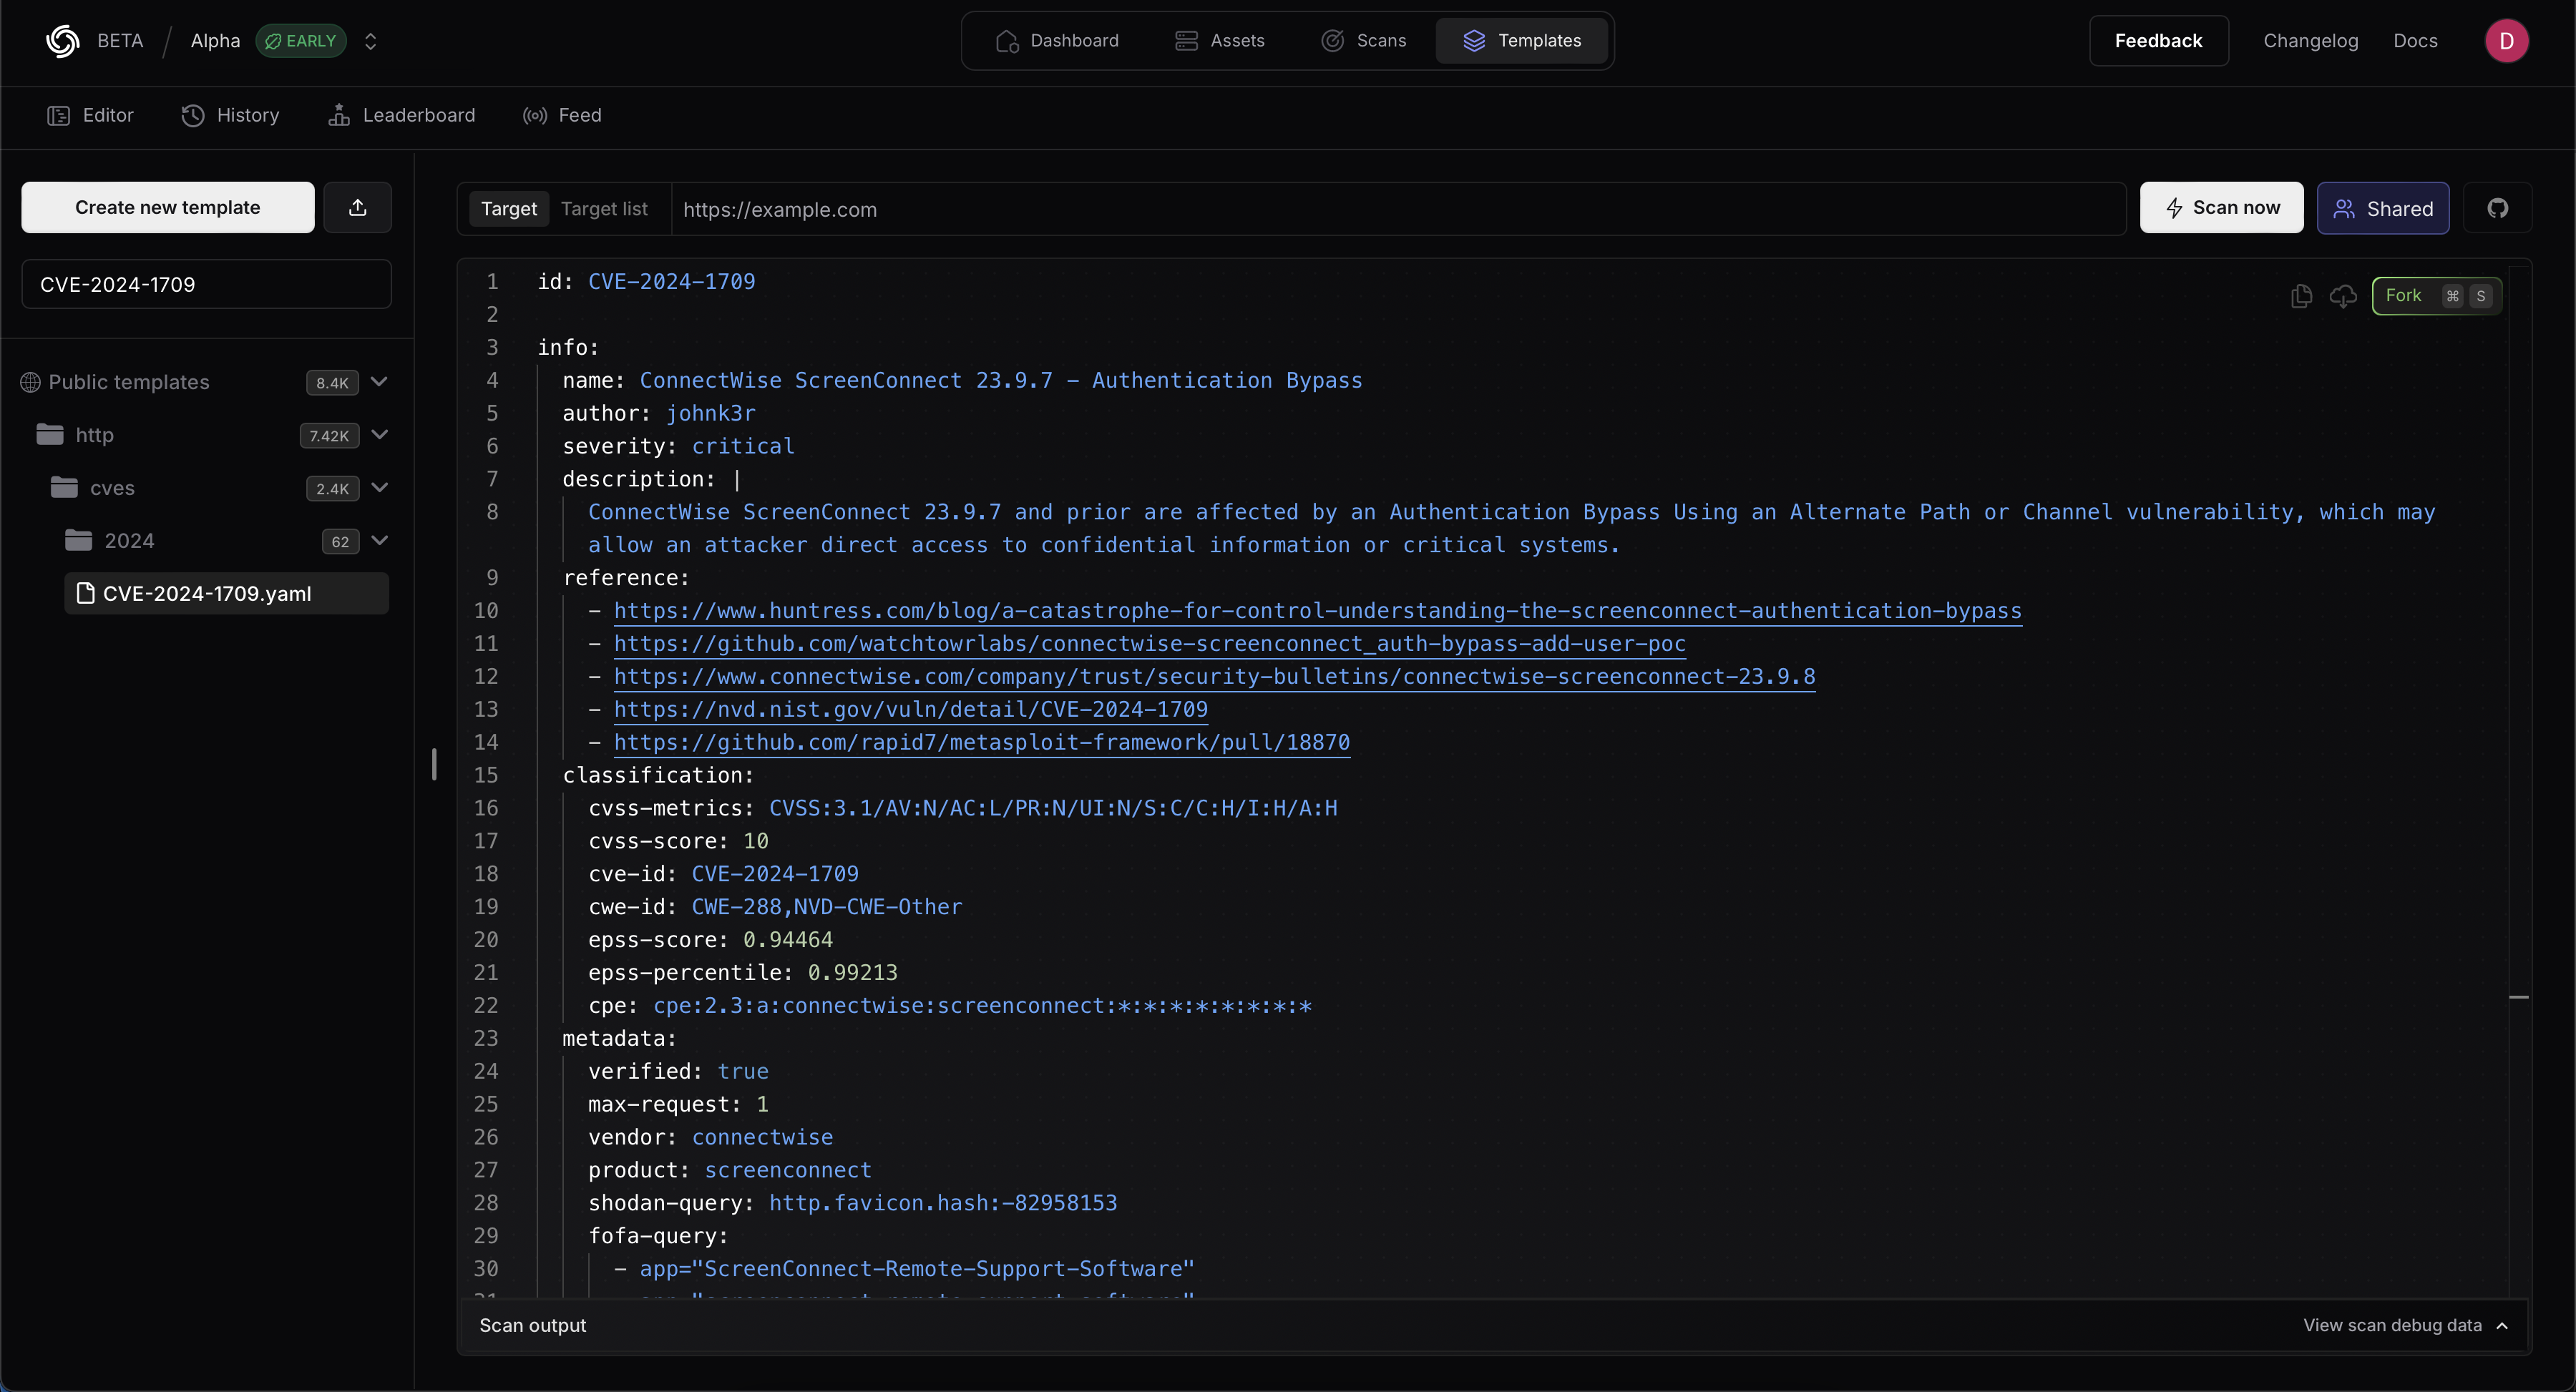Click the ProjectDiscovery logo icon
The width and height of the screenshot is (2576, 1392).
(x=62, y=41)
